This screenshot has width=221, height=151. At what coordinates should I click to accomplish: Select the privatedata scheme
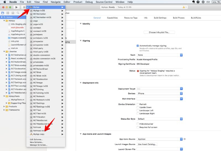tap(46, 62)
